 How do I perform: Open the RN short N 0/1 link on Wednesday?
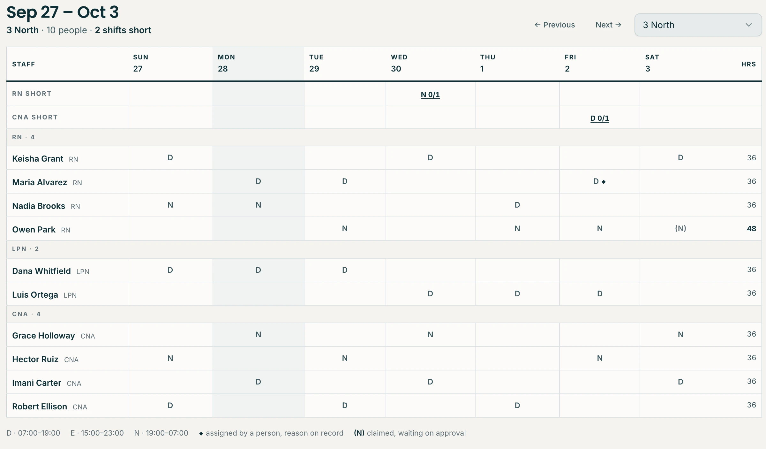(430, 95)
